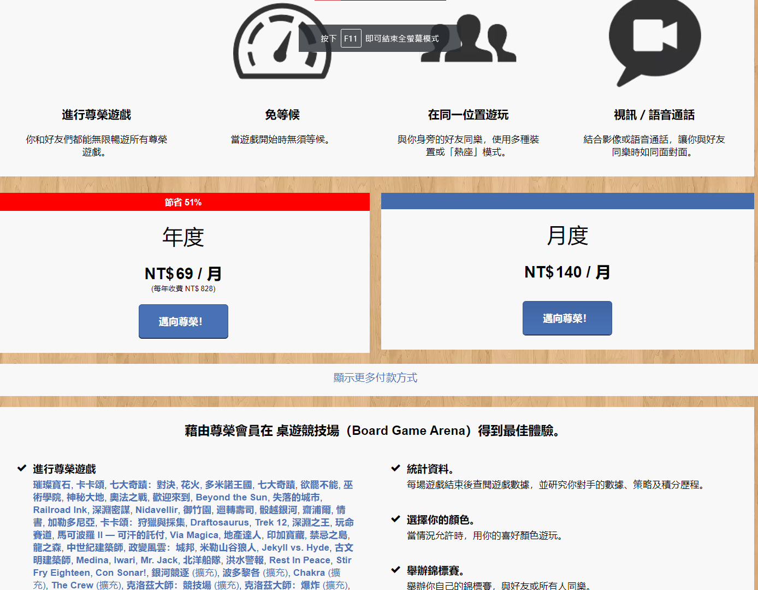Screen dimensions: 758x590
Task: Open the 政變風雲：城邦 game link
Action: 162,547
